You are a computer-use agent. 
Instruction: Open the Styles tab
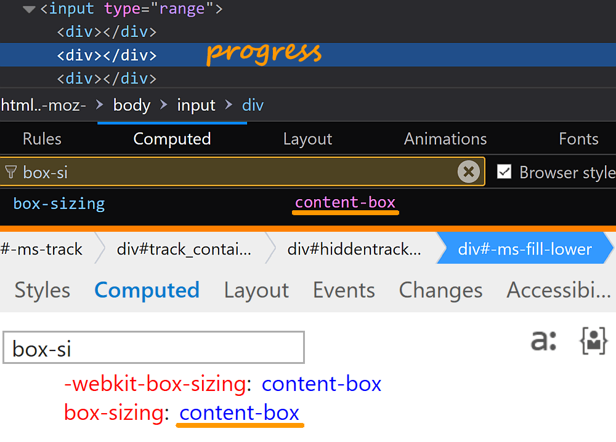pyautogui.click(x=43, y=290)
